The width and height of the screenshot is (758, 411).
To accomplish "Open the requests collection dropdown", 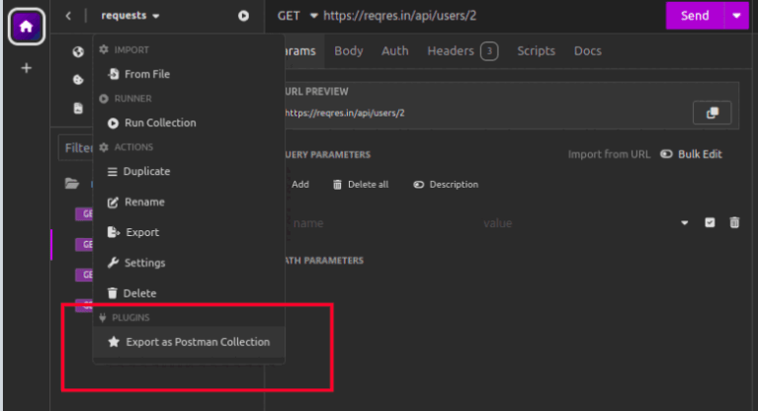I will [129, 16].
